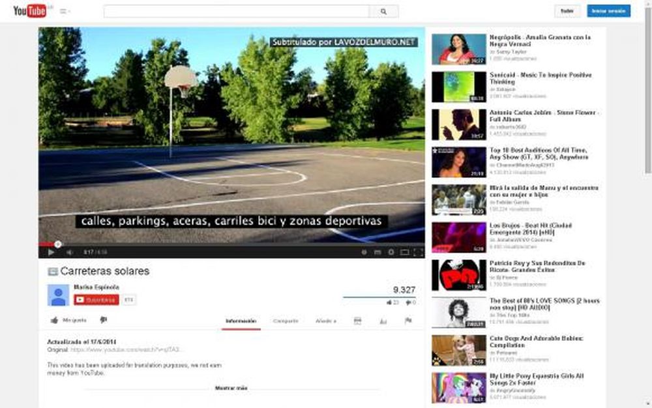Open the guide menu next to the logo
Viewport: 652px width, 408px height.
pos(62,11)
